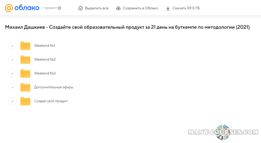Click the VK badge next to проект

point(59,8)
